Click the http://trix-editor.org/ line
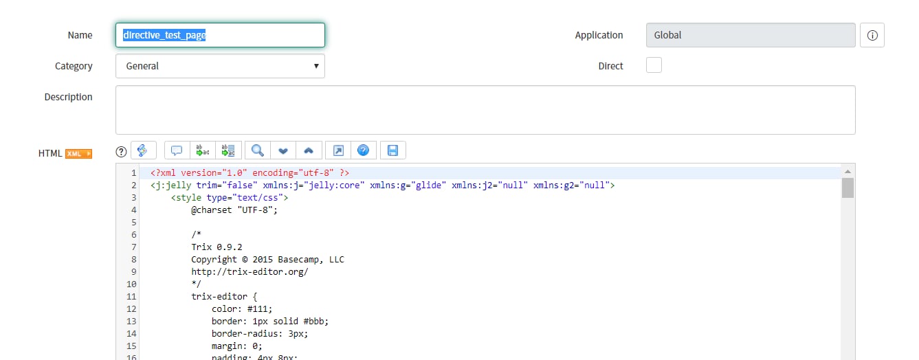The height and width of the screenshot is (360, 919). (250, 271)
